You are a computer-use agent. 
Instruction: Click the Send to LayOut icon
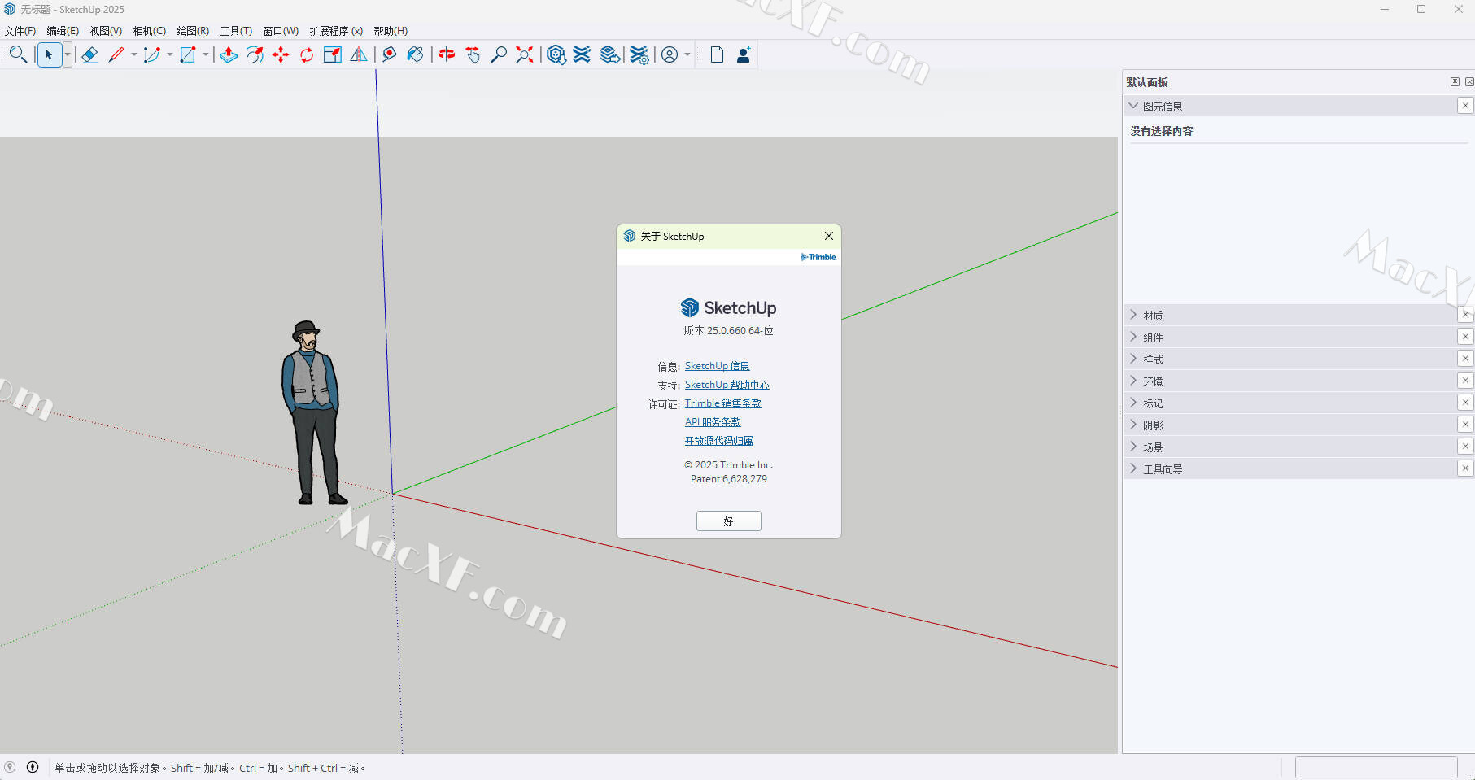click(609, 54)
